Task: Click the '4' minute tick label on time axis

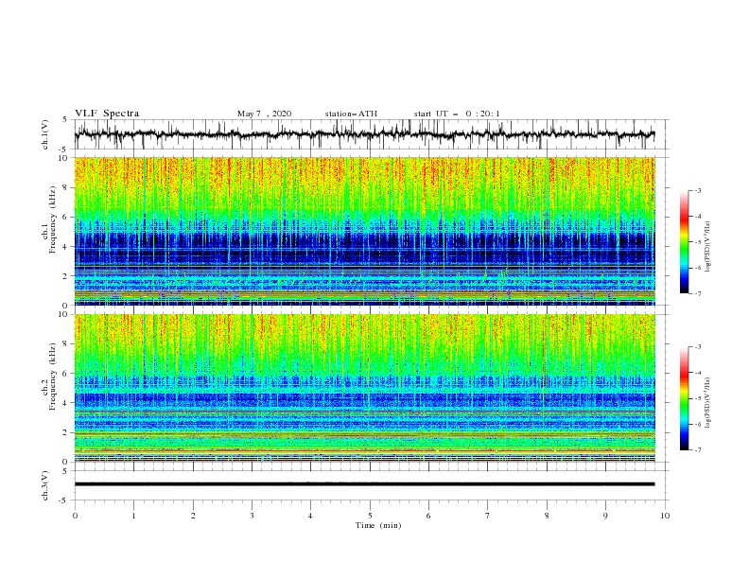Action: coord(310,516)
